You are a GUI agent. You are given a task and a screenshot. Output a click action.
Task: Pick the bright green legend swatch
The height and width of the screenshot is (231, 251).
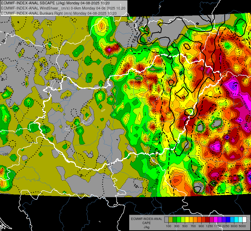tap(179, 219)
